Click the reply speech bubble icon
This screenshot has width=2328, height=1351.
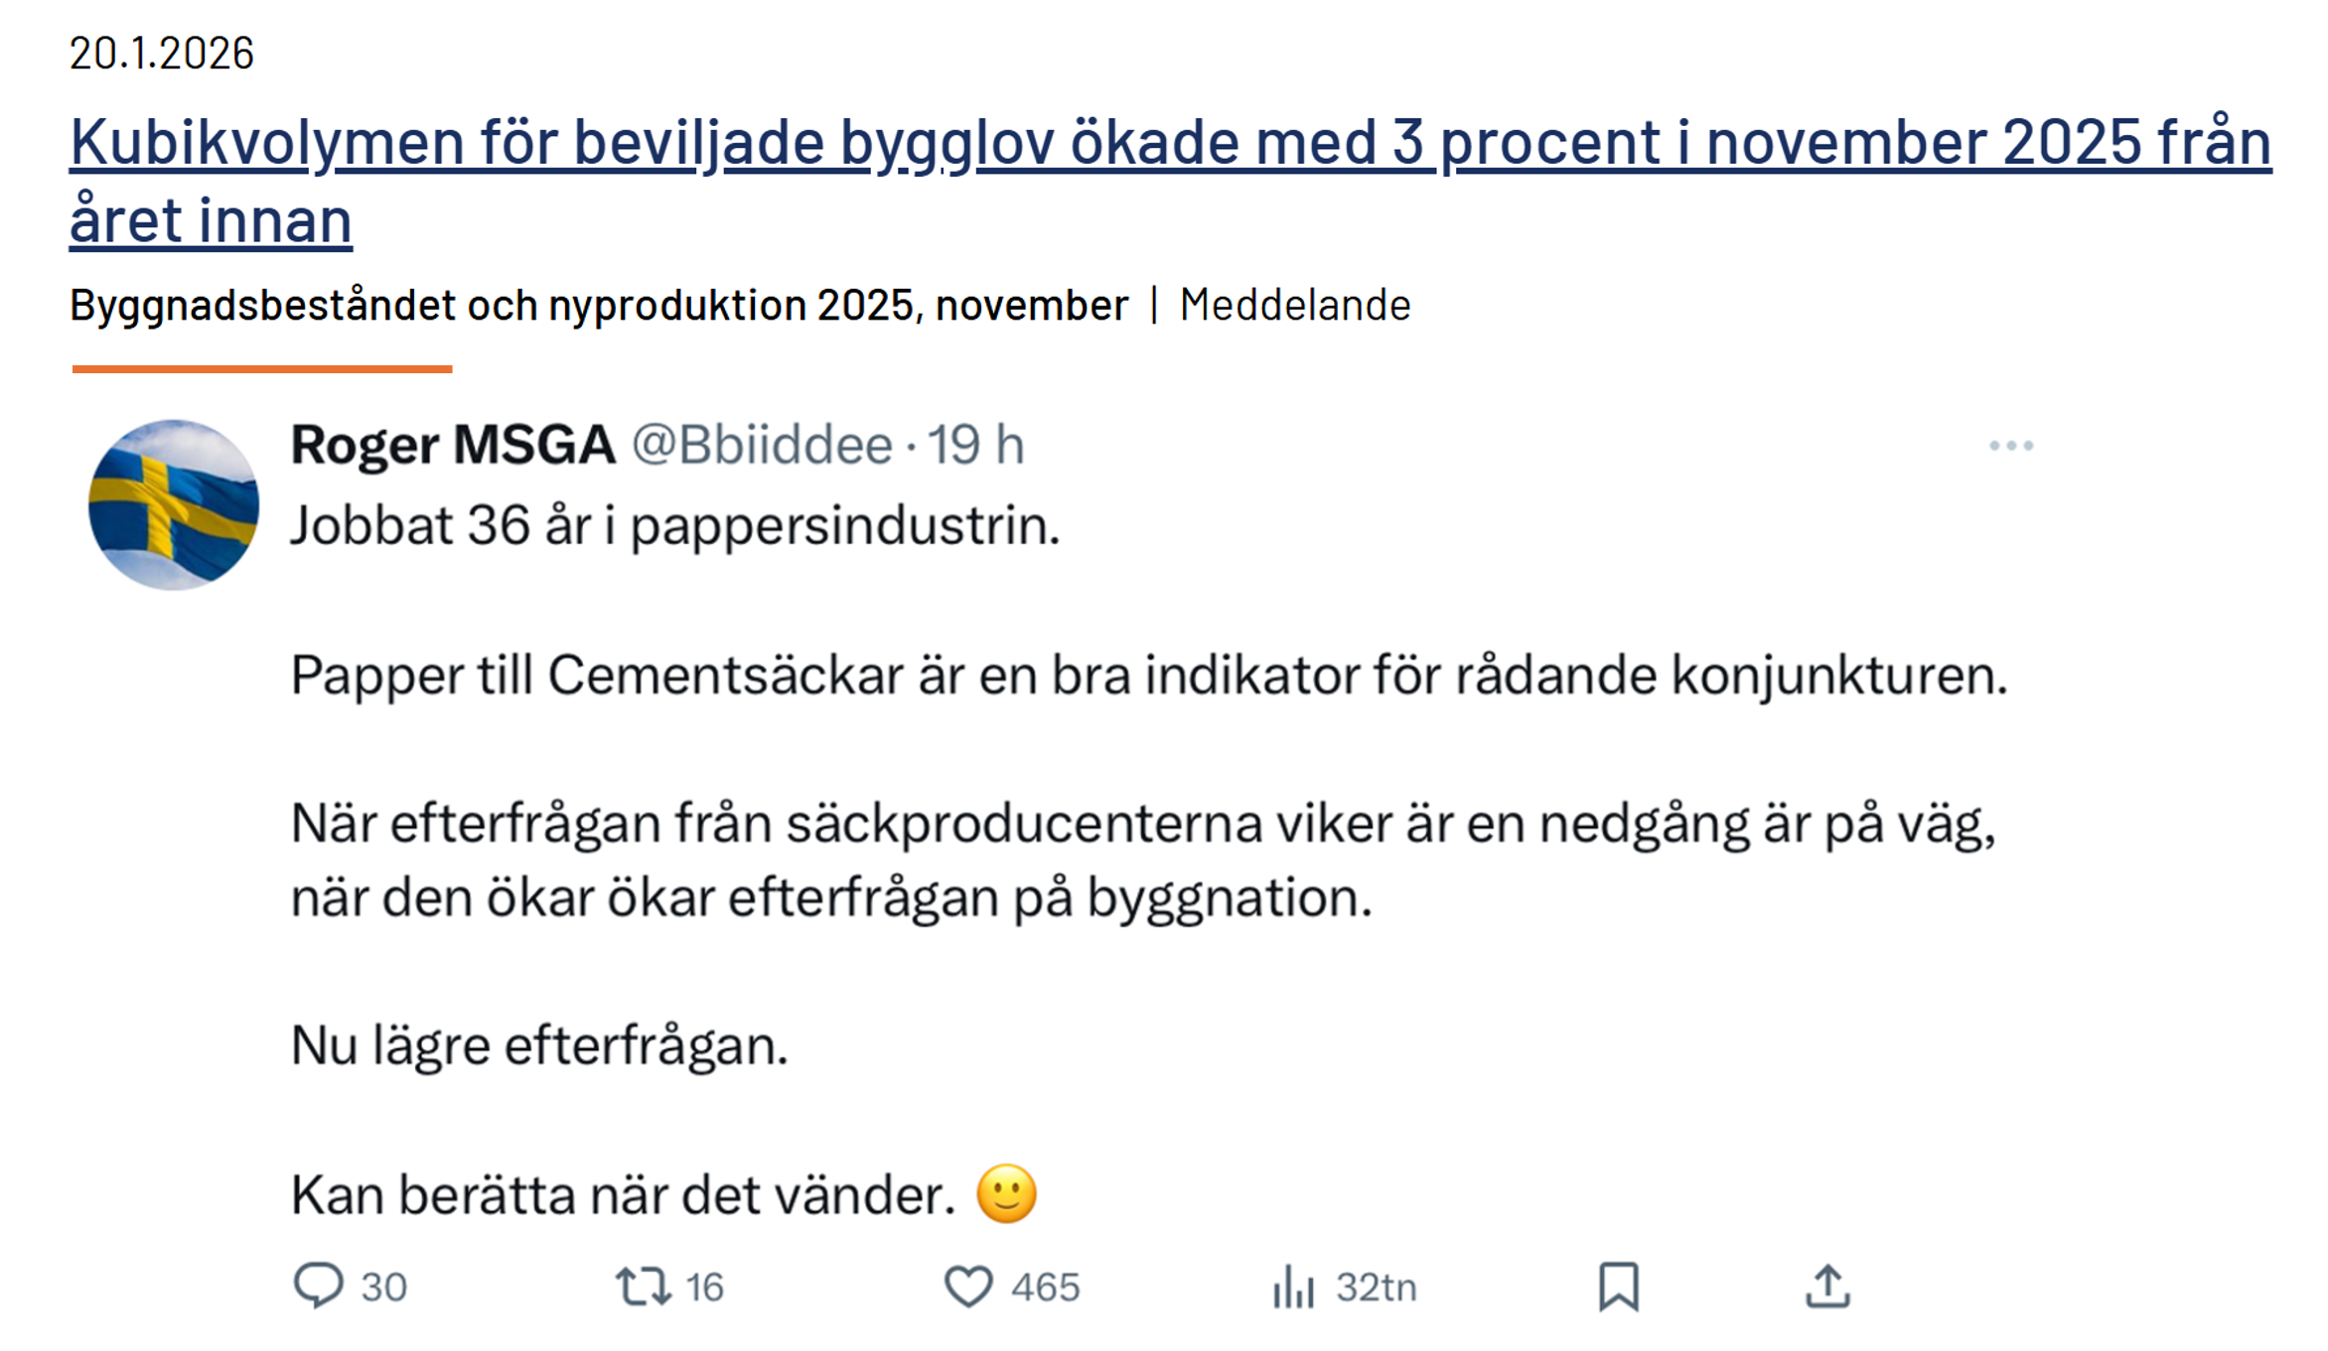318,1285
